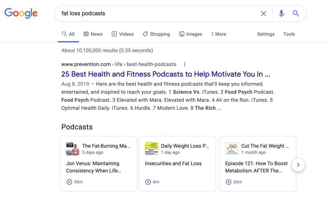Open the Shopping tab
Image resolution: width=330 pixels, height=202 pixels.
(x=156, y=34)
